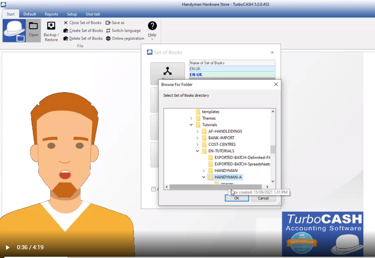Screen dimensions: 375x258
Task: Switch to the Reports tab
Action: (51, 14)
